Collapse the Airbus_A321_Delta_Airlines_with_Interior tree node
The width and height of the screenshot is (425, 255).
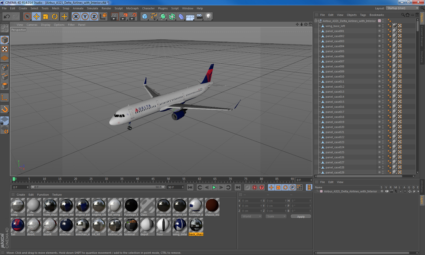(316, 21)
